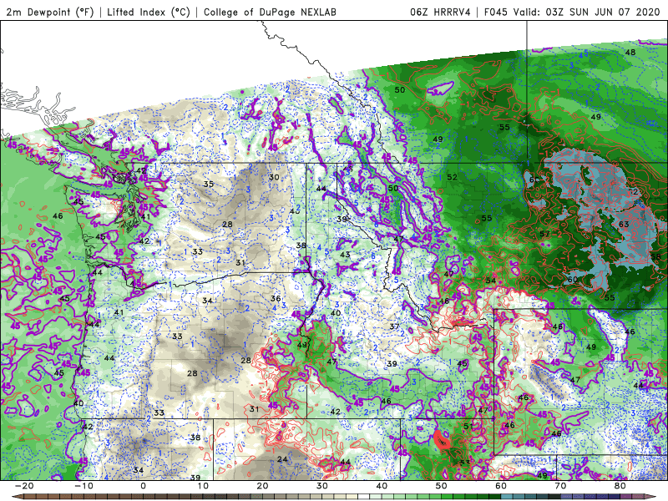Click the dewpoint value 24 on the map
The image size is (668, 501).
[282, 459]
